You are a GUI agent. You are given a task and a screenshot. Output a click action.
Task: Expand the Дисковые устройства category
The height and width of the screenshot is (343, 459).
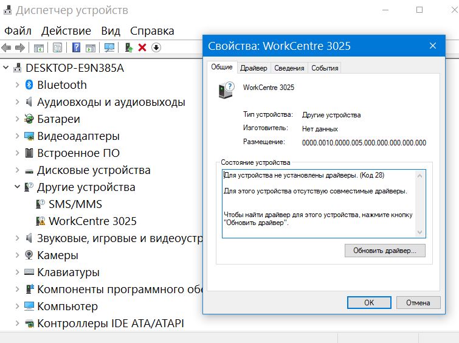[x=17, y=170]
